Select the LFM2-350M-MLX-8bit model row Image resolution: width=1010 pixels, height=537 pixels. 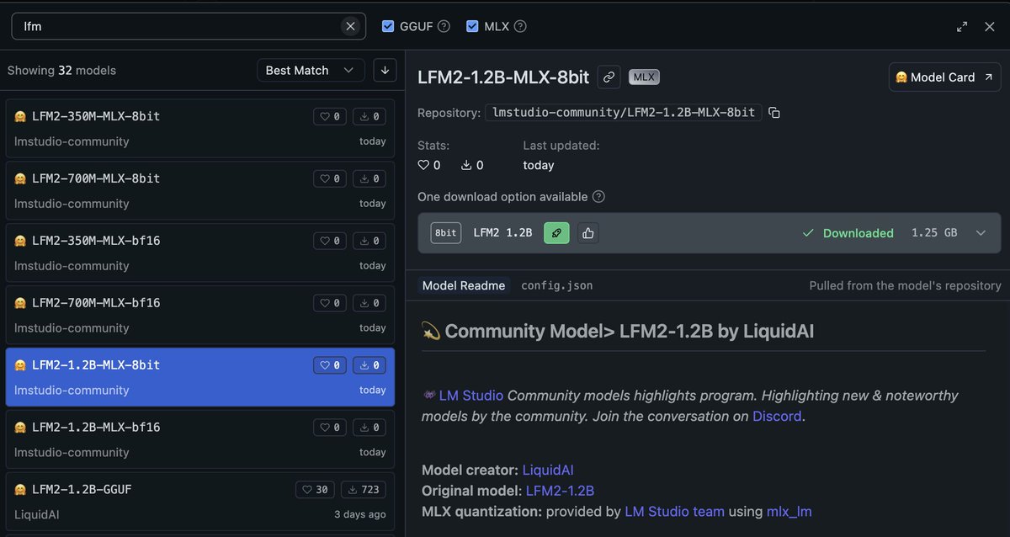200,128
